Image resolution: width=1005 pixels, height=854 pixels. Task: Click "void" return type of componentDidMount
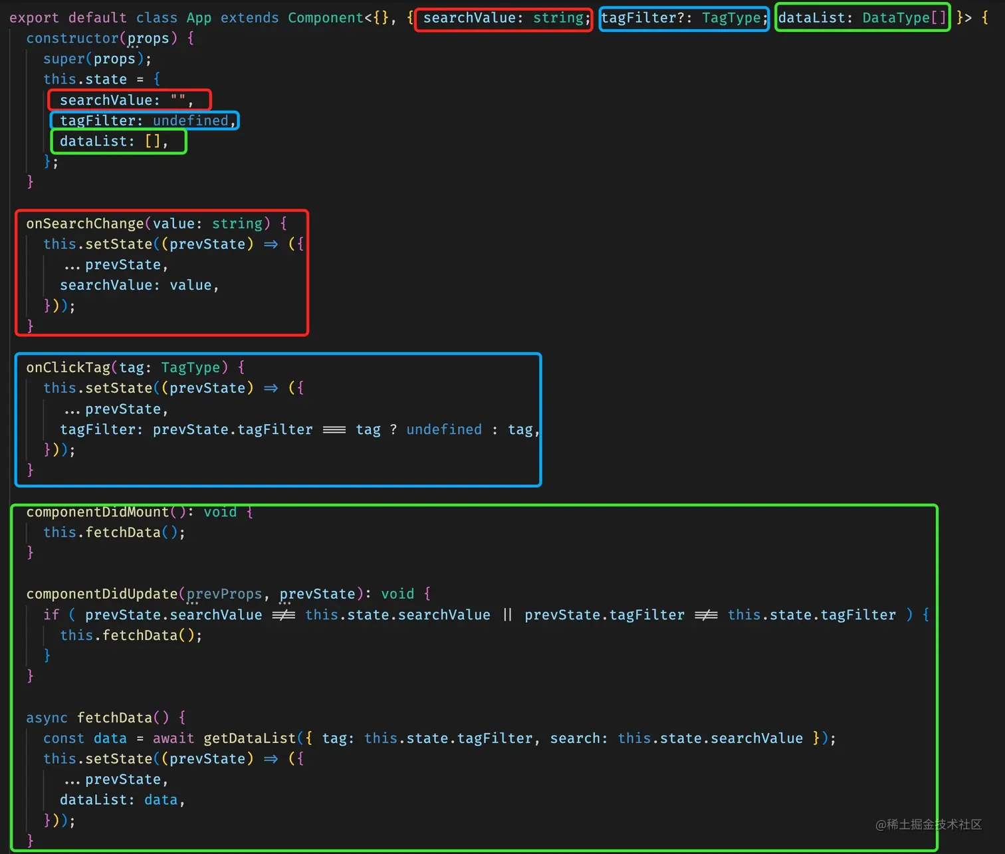pyautogui.click(x=220, y=512)
